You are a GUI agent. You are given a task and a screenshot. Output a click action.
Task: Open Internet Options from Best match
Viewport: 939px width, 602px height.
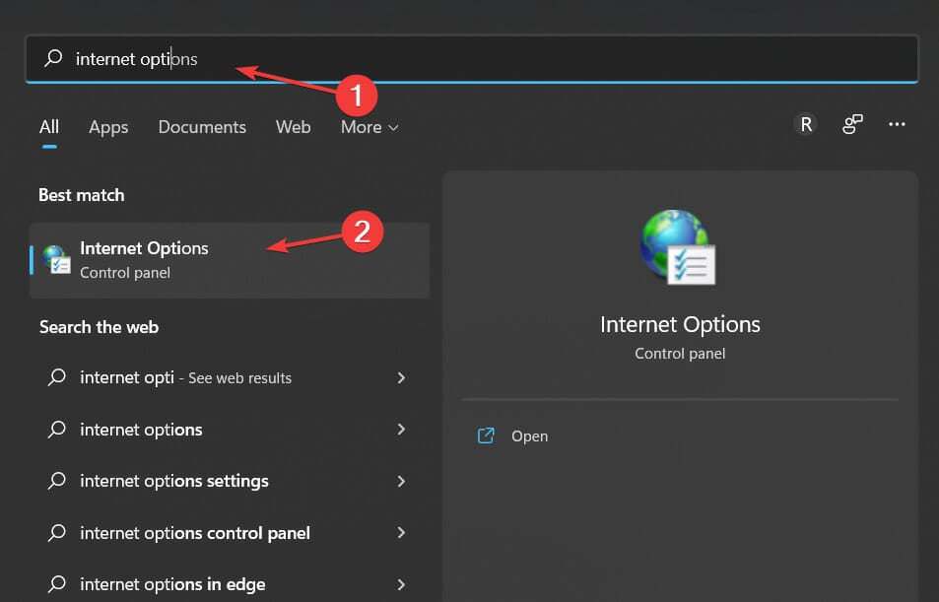[x=230, y=260]
